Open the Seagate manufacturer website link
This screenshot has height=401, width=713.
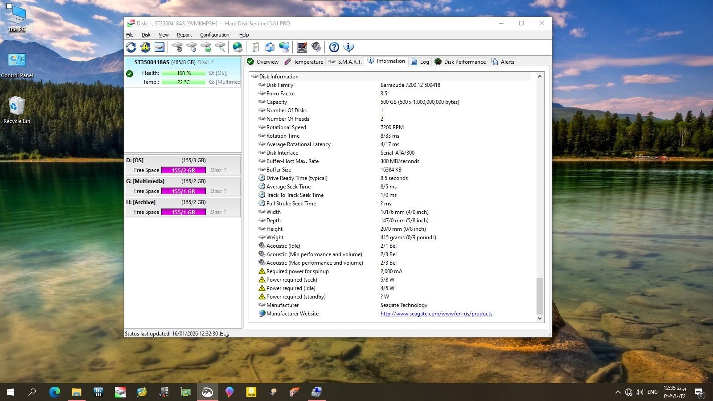pyautogui.click(x=436, y=314)
